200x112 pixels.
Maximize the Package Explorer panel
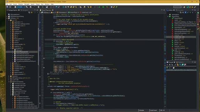pyautogui.click(x=37, y=10)
